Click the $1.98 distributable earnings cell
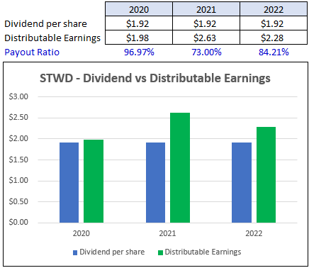The height and width of the screenshot is (268, 309). [x=139, y=38]
